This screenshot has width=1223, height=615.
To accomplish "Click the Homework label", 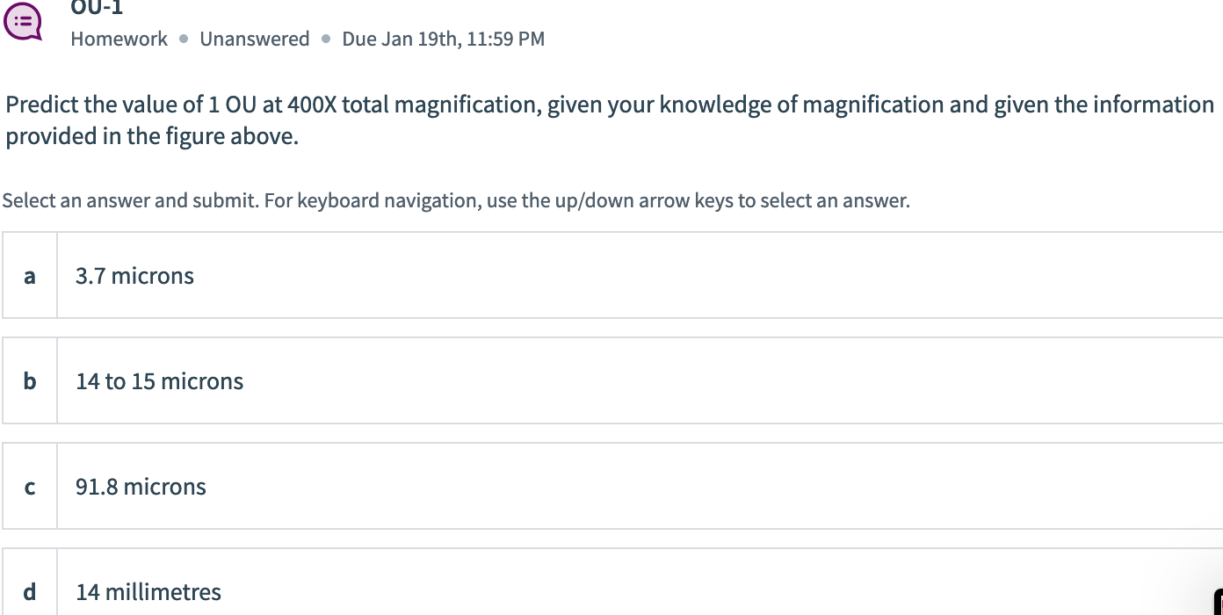I will point(119,39).
